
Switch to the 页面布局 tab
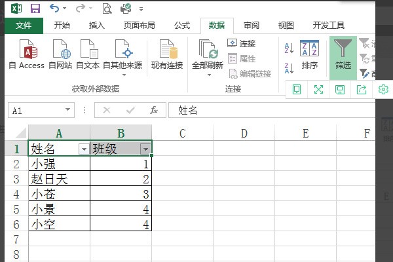click(140, 26)
